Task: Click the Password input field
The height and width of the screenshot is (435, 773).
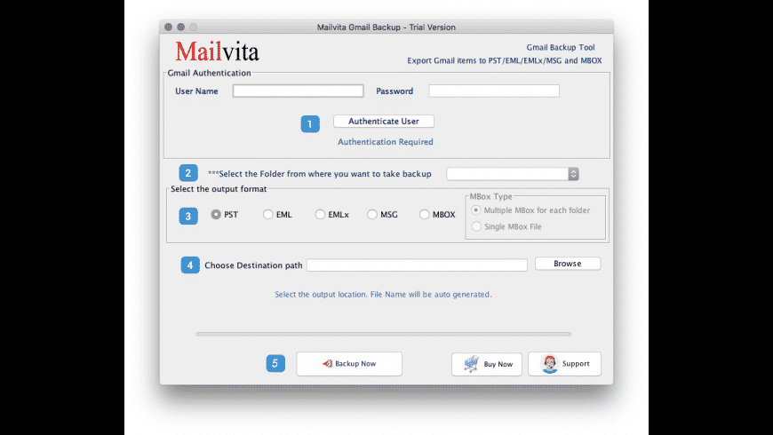Action: click(494, 91)
